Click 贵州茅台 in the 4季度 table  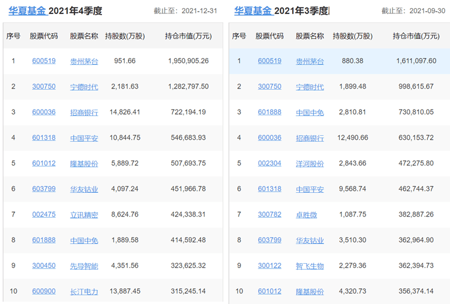[84, 61]
